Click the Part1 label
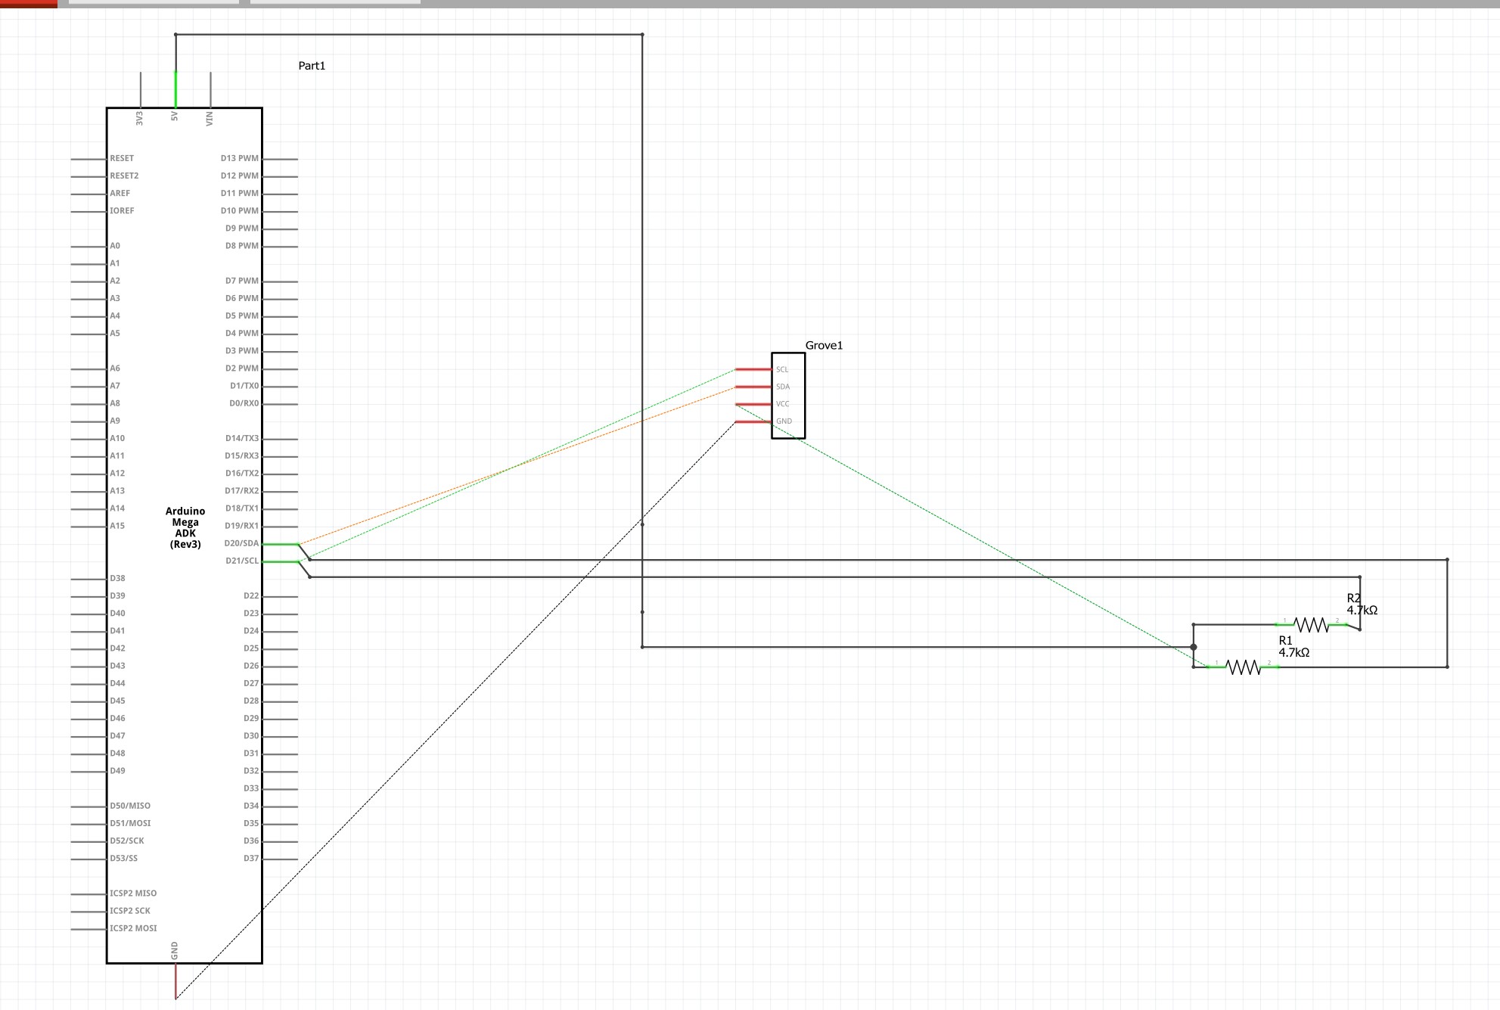The image size is (1500, 1010). tap(312, 66)
